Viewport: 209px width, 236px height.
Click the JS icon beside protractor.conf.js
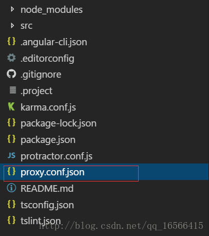[x=11, y=155]
